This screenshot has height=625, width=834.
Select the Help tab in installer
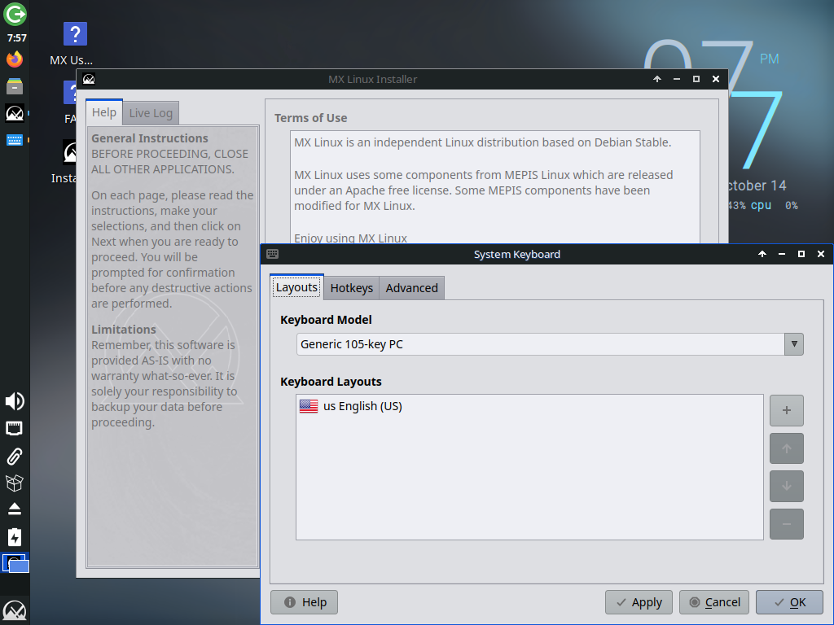pos(104,112)
